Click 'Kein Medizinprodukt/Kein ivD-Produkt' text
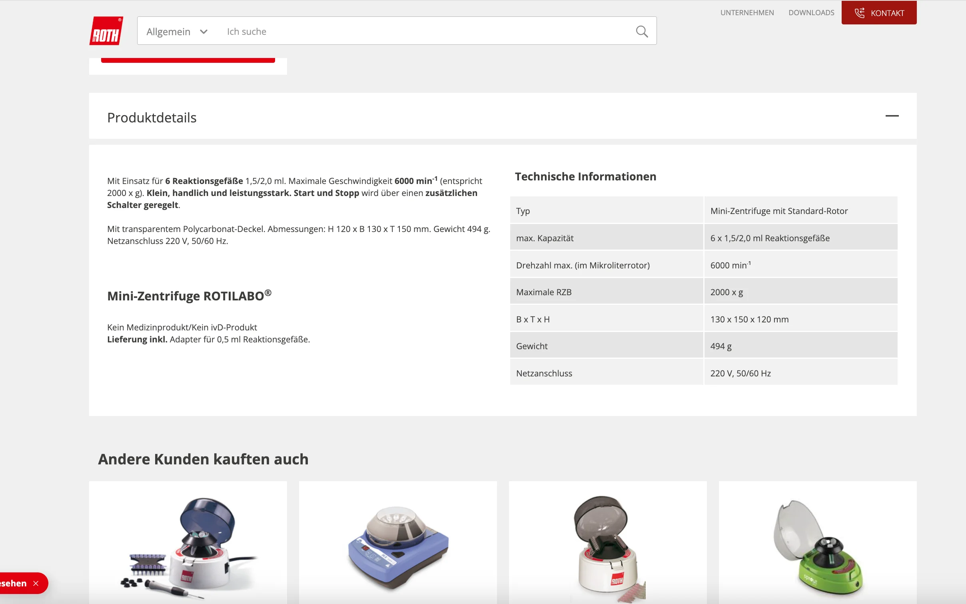The image size is (966, 604). point(182,327)
